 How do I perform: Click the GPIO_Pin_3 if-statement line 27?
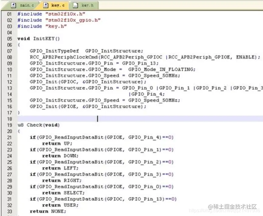point(102,174)
